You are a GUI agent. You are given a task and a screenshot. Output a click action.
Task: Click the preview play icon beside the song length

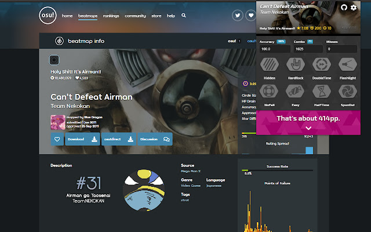pyautogui.click(x=245, y=84)
